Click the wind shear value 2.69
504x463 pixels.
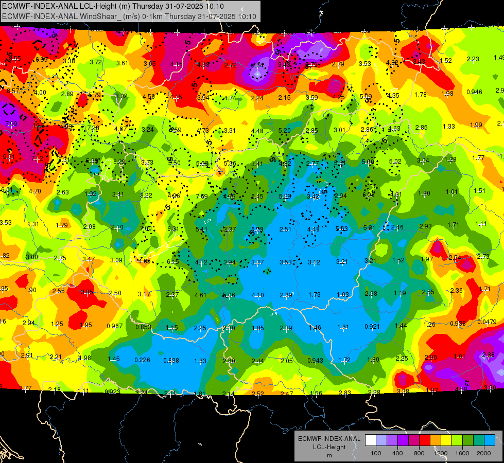coord(286,295)
